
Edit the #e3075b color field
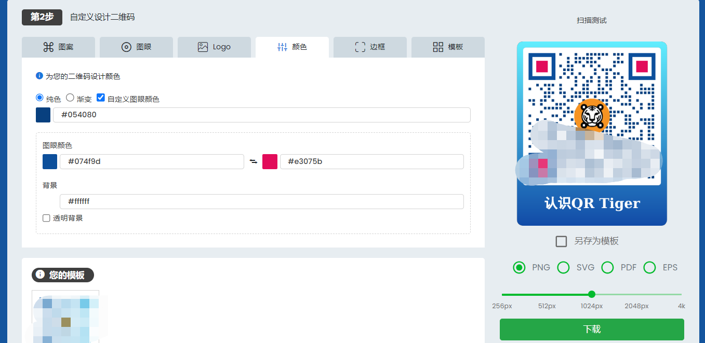point(372,161)
